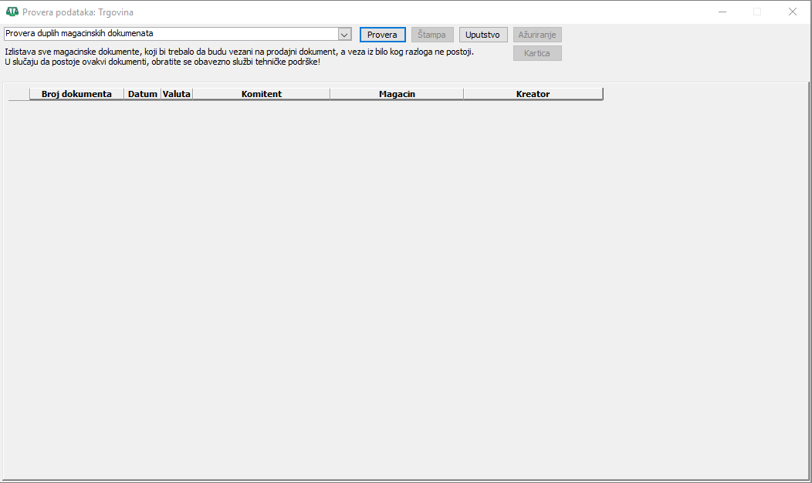Viewport: 812px width, 483px height.
Task: Click the application icon in title bar
Action: click(12, 12)
